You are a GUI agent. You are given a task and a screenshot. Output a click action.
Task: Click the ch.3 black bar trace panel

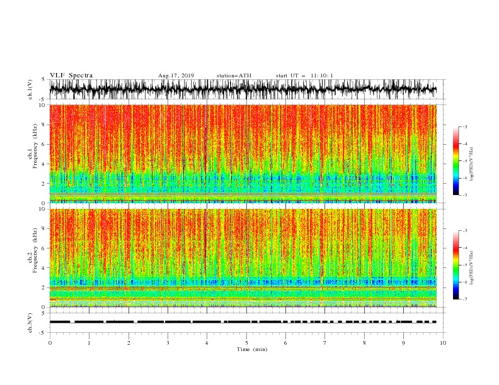[248, 323]
